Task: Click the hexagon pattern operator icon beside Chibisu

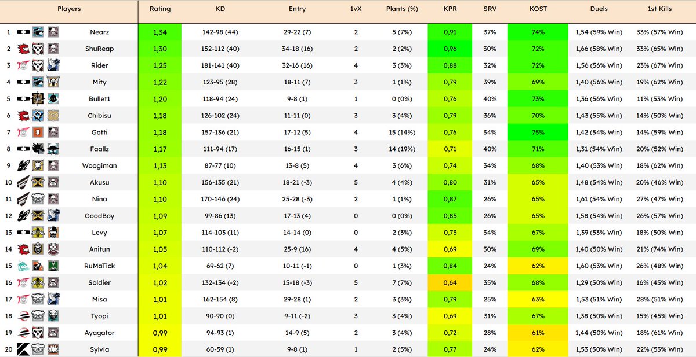Action: click(53, 116)
